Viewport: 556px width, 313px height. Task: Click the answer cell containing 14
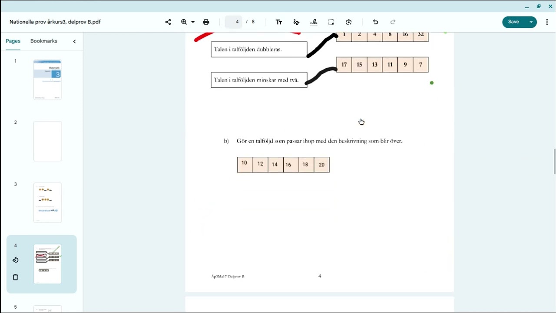275,165
